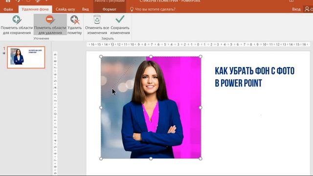Image resolution: width=313 pixels, height=176 pixels.
Task: Open the Слайд-шоу tab
Action: [65, 9]
